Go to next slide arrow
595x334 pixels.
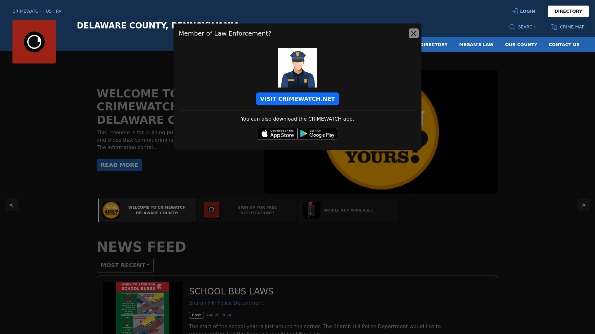[584, 205]
